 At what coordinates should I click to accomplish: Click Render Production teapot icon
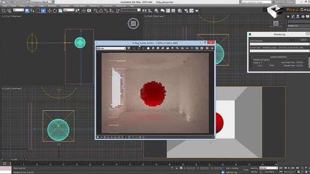coord(197,11)
